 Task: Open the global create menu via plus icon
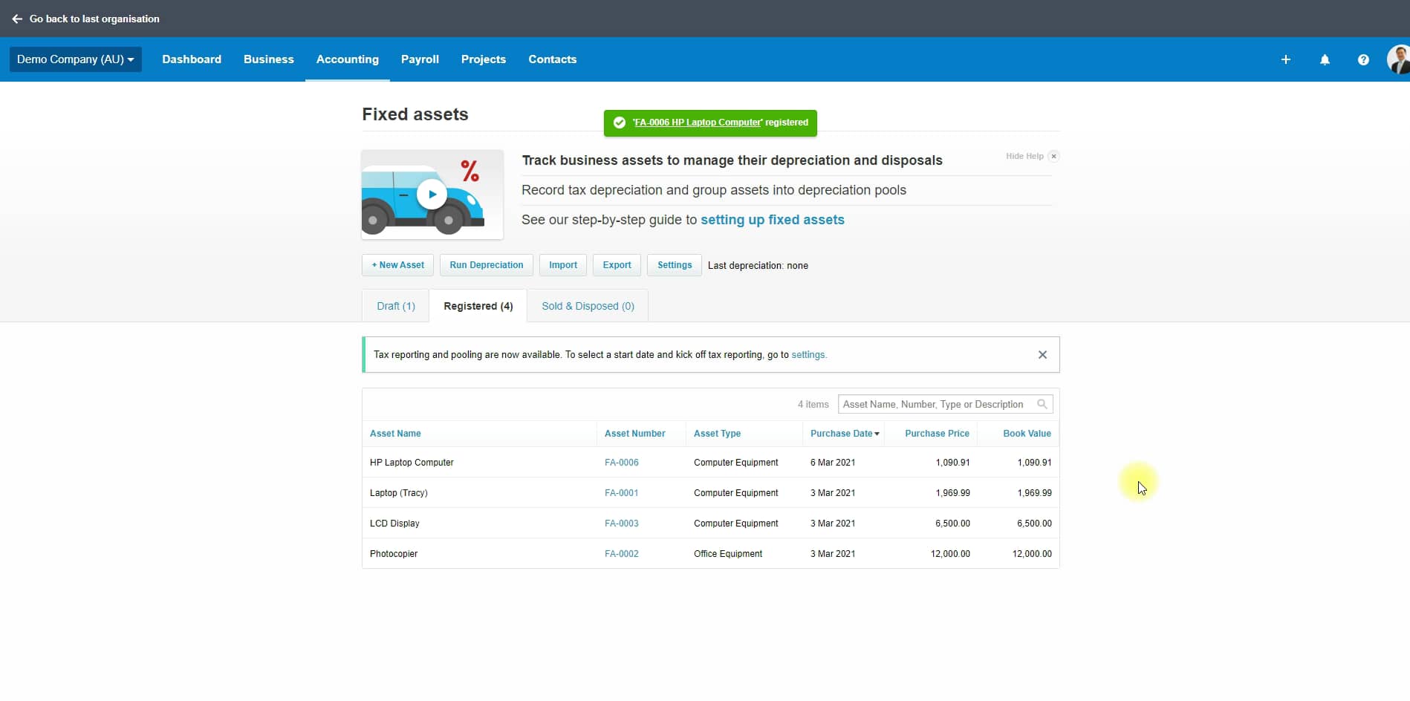(x=1286, y=59)
